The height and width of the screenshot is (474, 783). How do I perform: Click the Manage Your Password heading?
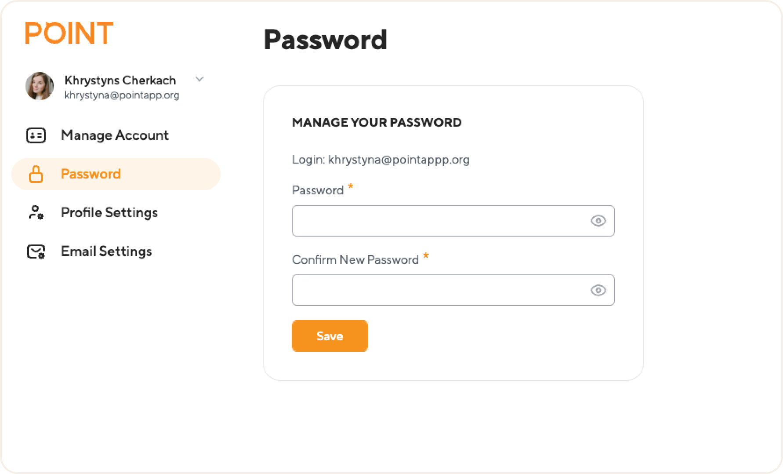tap(377, 122)
